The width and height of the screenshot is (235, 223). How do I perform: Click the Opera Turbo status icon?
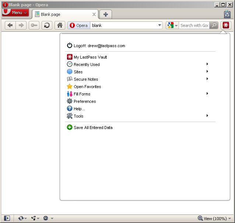click(46, 218)
